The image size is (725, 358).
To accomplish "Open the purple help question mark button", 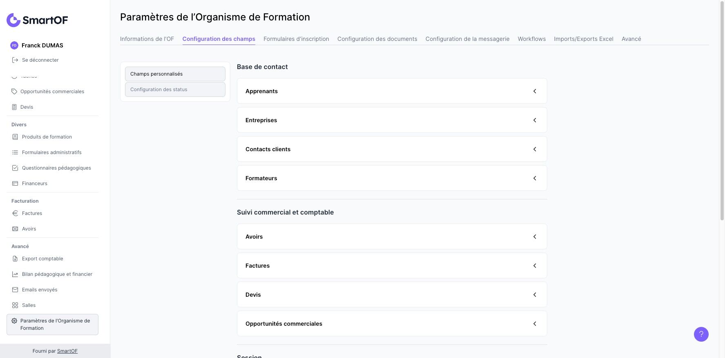I will tap(701, 334).
